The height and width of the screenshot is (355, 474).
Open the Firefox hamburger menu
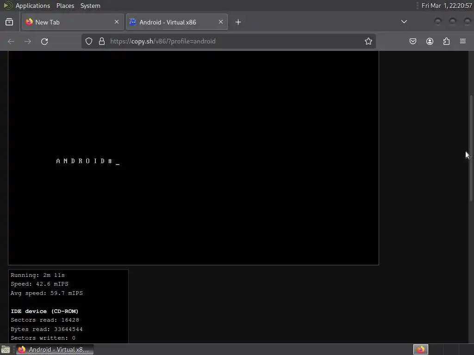[463, 41]
